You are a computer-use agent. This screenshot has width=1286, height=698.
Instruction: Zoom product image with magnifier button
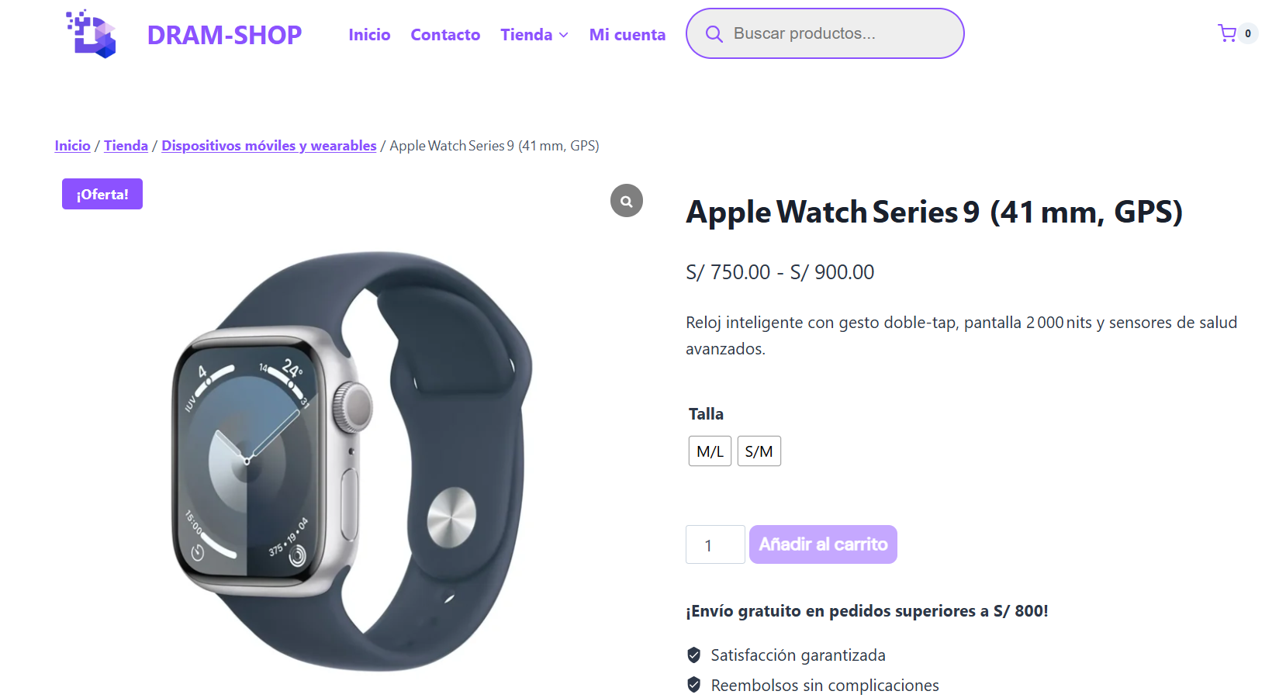[627, 201]
